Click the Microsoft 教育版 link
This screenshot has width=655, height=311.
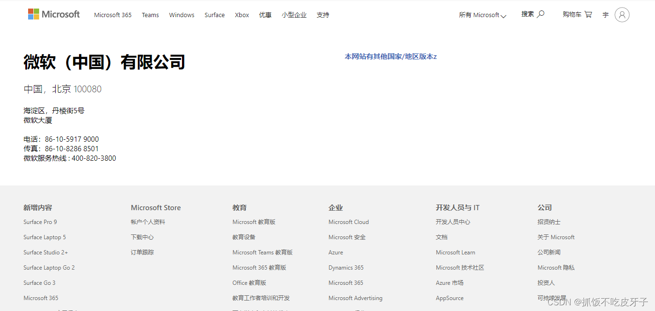click(x=254, y=222)
